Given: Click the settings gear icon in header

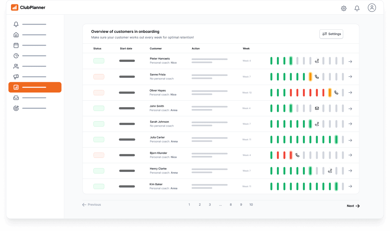Looking at the screenshot, I should 344,8.
